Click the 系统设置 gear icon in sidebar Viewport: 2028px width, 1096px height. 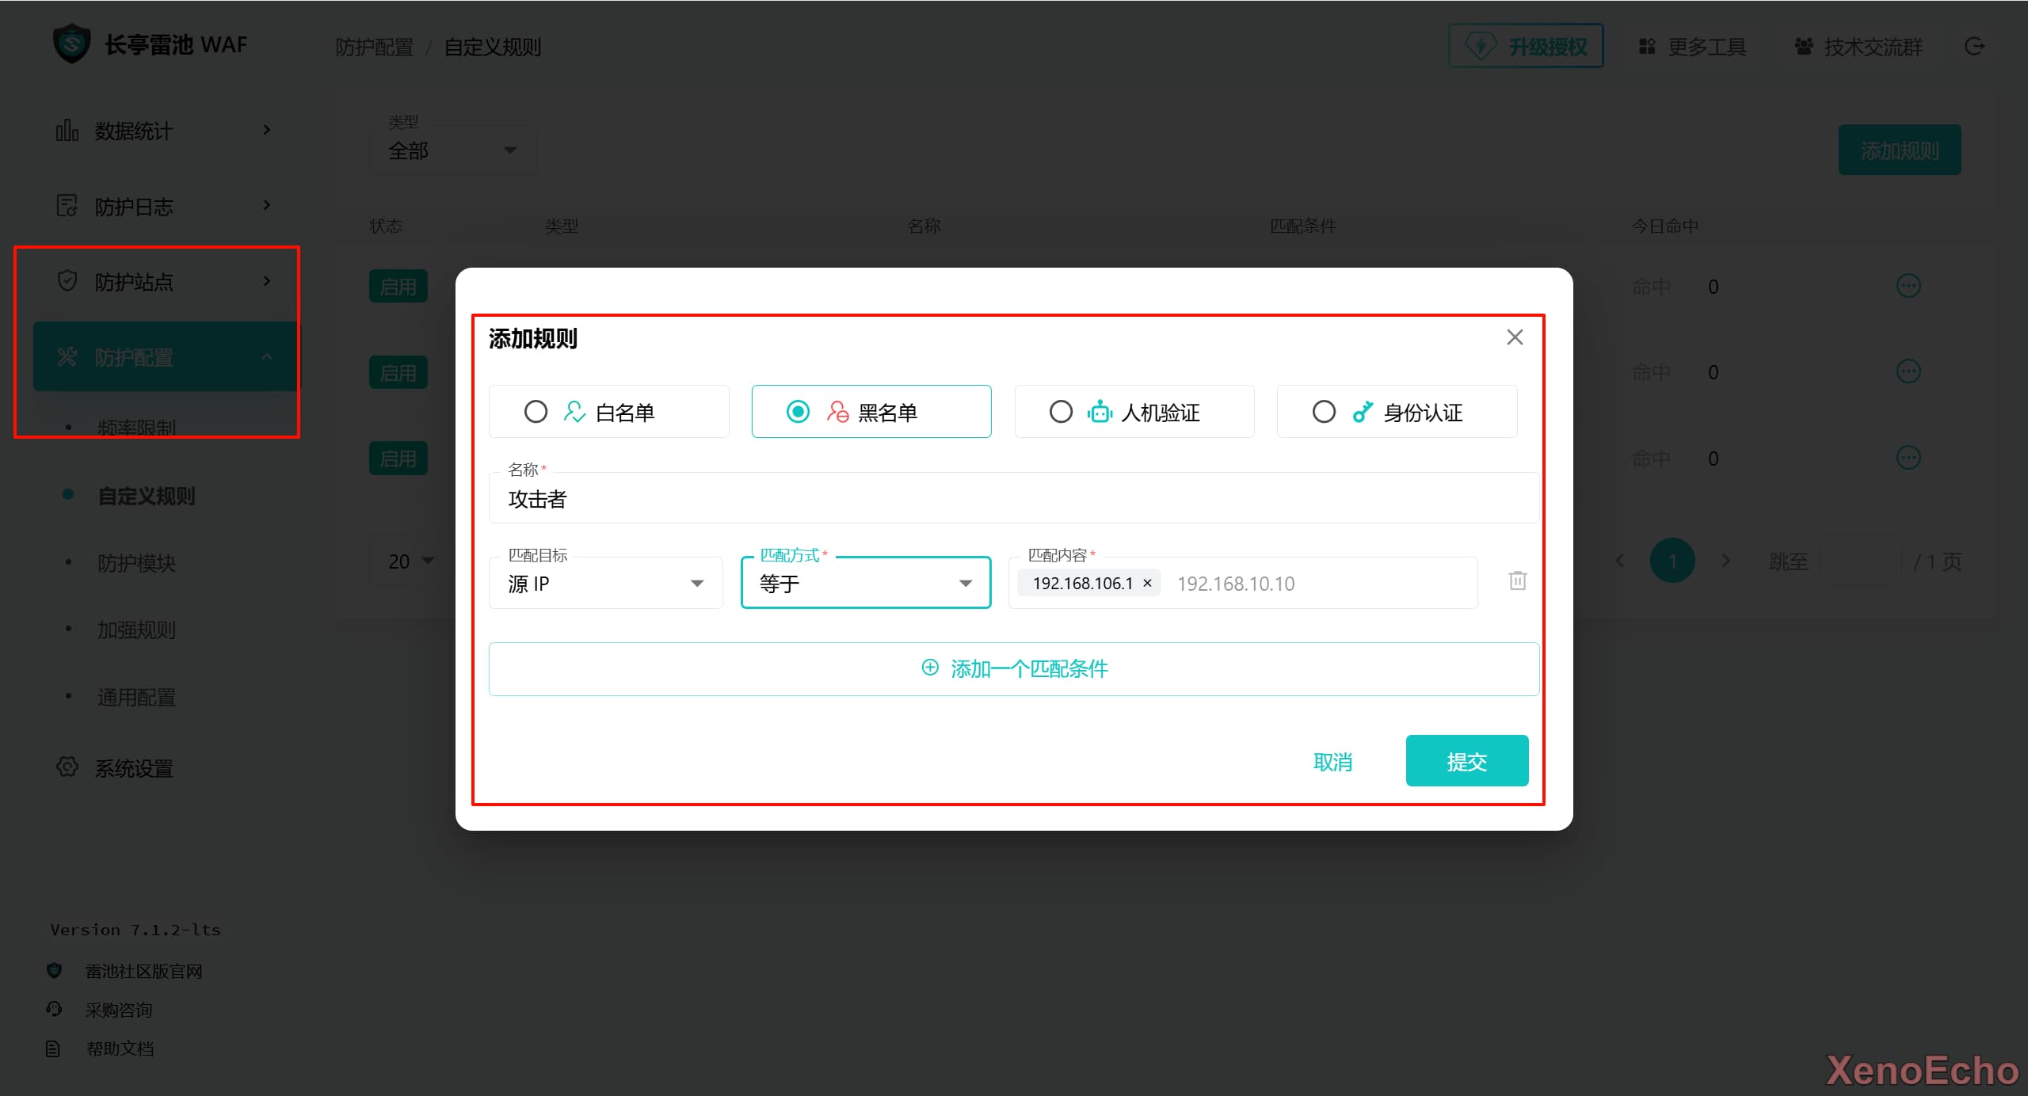pyautogui.click(x=67, y=767)
